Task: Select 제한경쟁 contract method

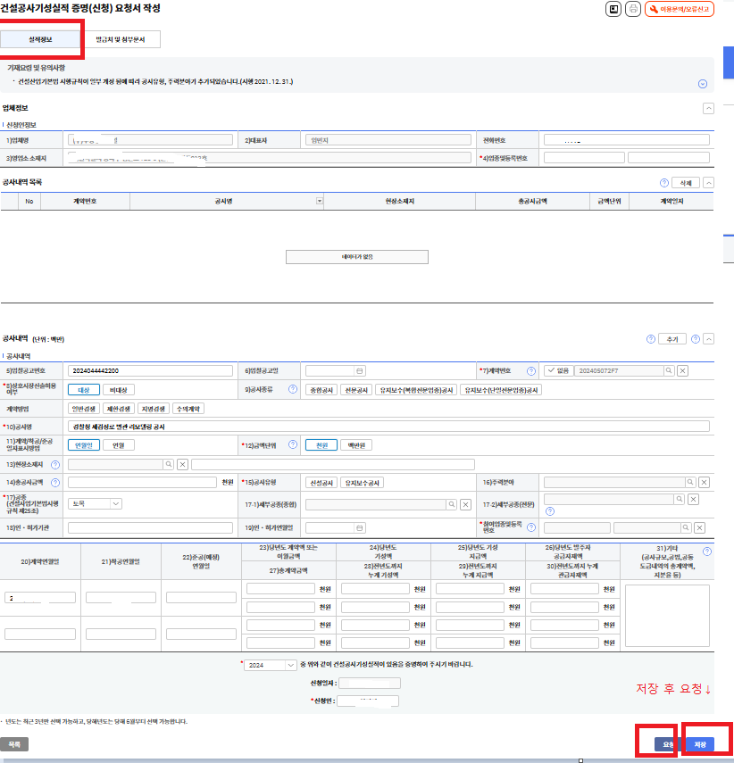Action: [x=119, y=409]
